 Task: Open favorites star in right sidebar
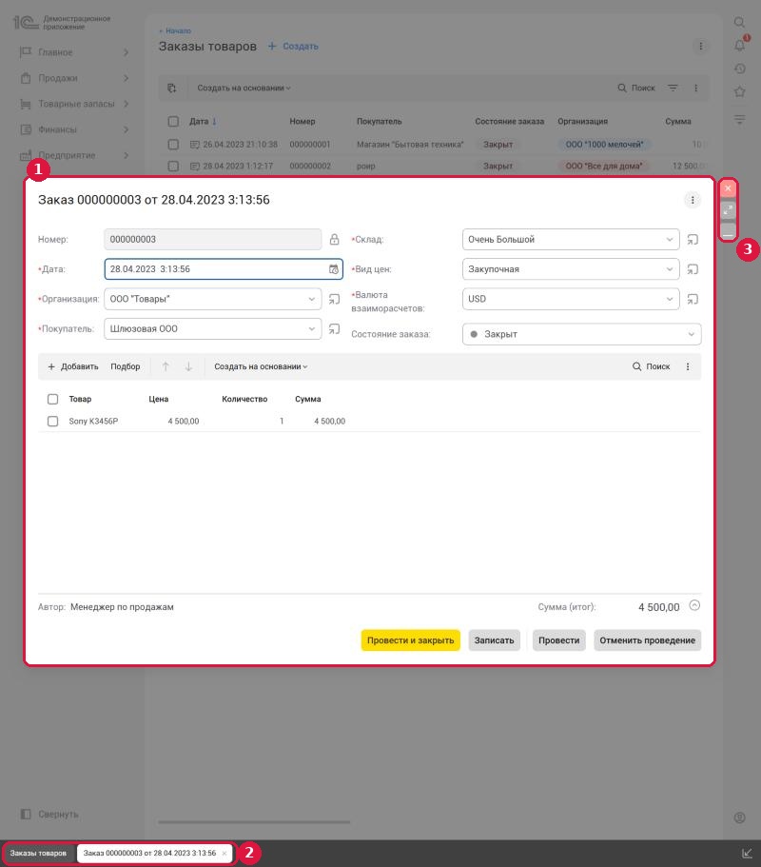point(740,91)
